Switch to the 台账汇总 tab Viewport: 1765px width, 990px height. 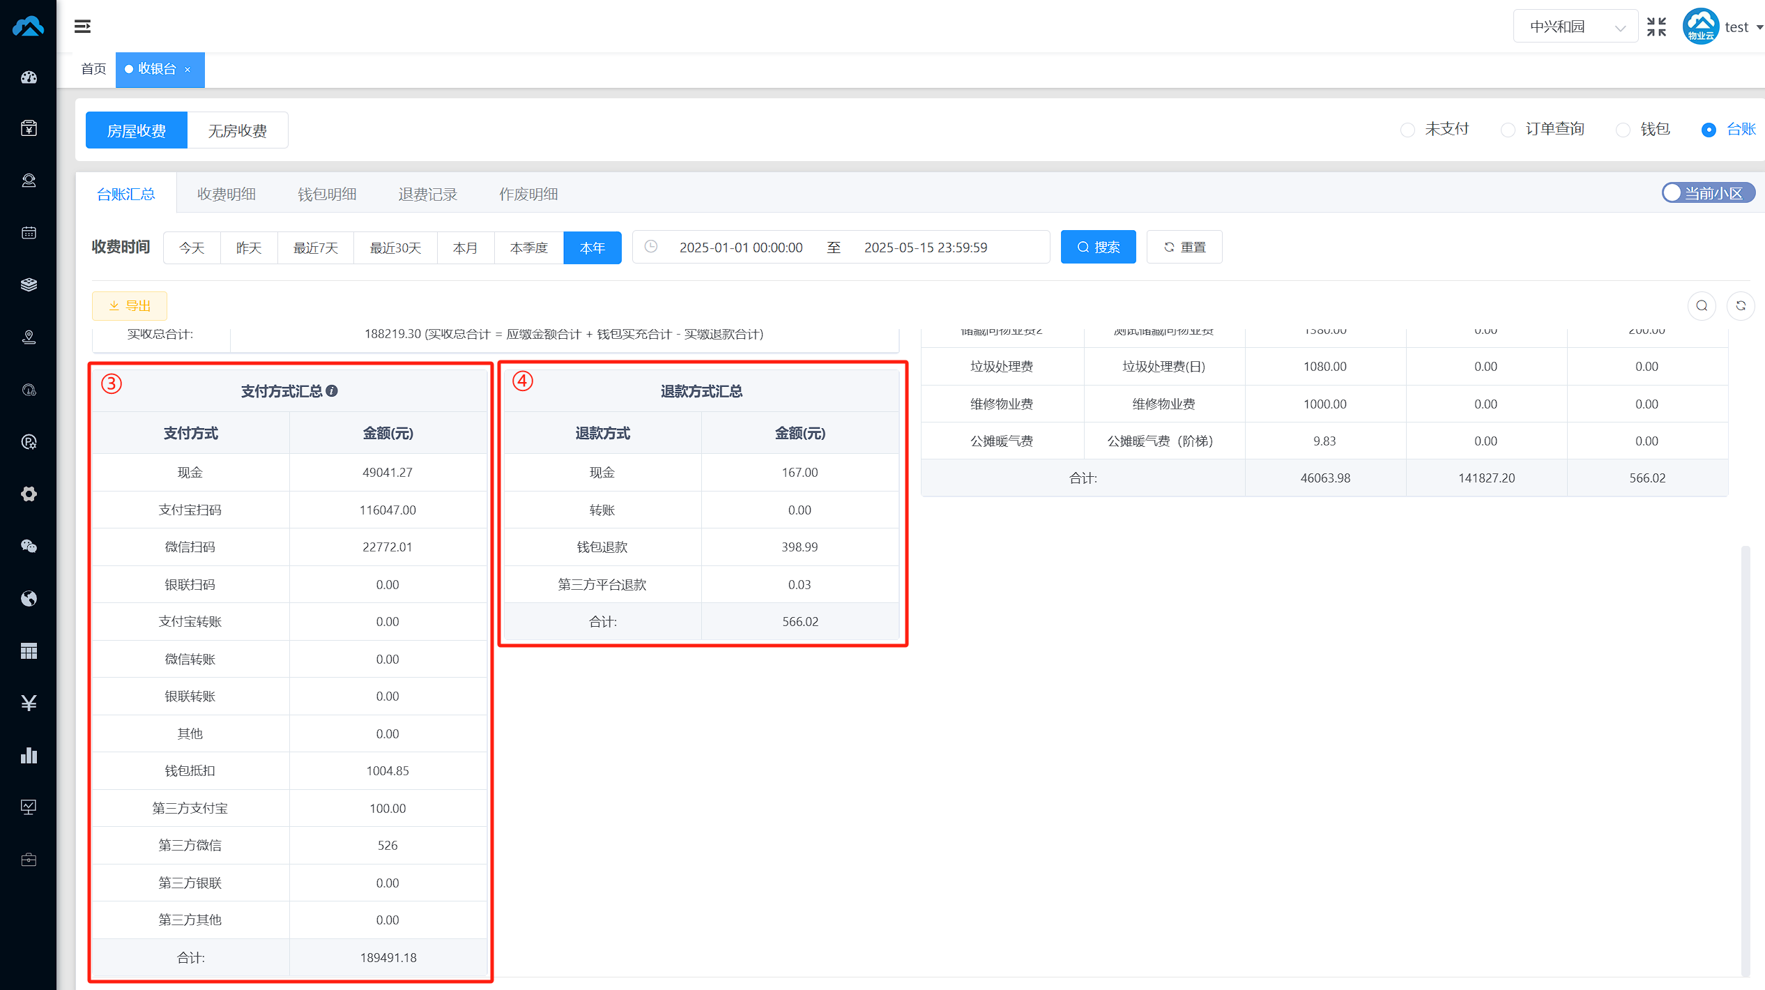[x=125, y=194]
